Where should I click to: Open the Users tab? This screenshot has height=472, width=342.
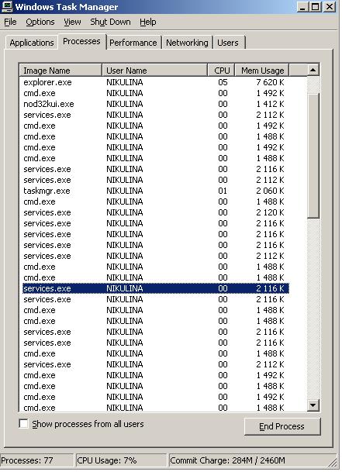pos(228,43)
